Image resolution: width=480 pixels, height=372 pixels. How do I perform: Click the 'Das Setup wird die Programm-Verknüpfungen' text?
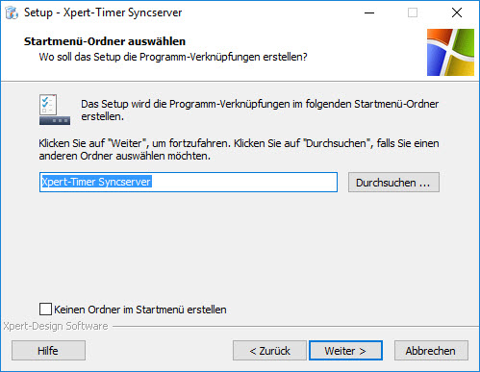point(260,110)
